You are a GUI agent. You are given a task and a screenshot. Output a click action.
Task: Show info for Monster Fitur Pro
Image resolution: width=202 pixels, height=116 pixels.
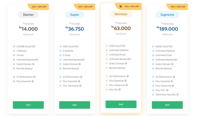point(120,90)
